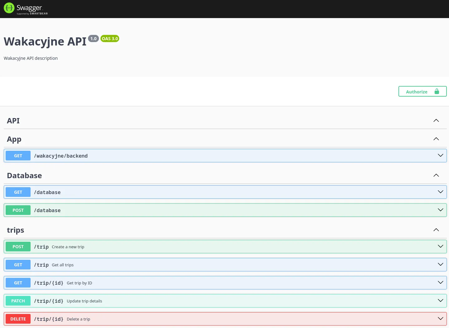Expand the Create a new trip operation
Image resolution: width=449 pixels, height=328 pixels.
coord(440,246)
